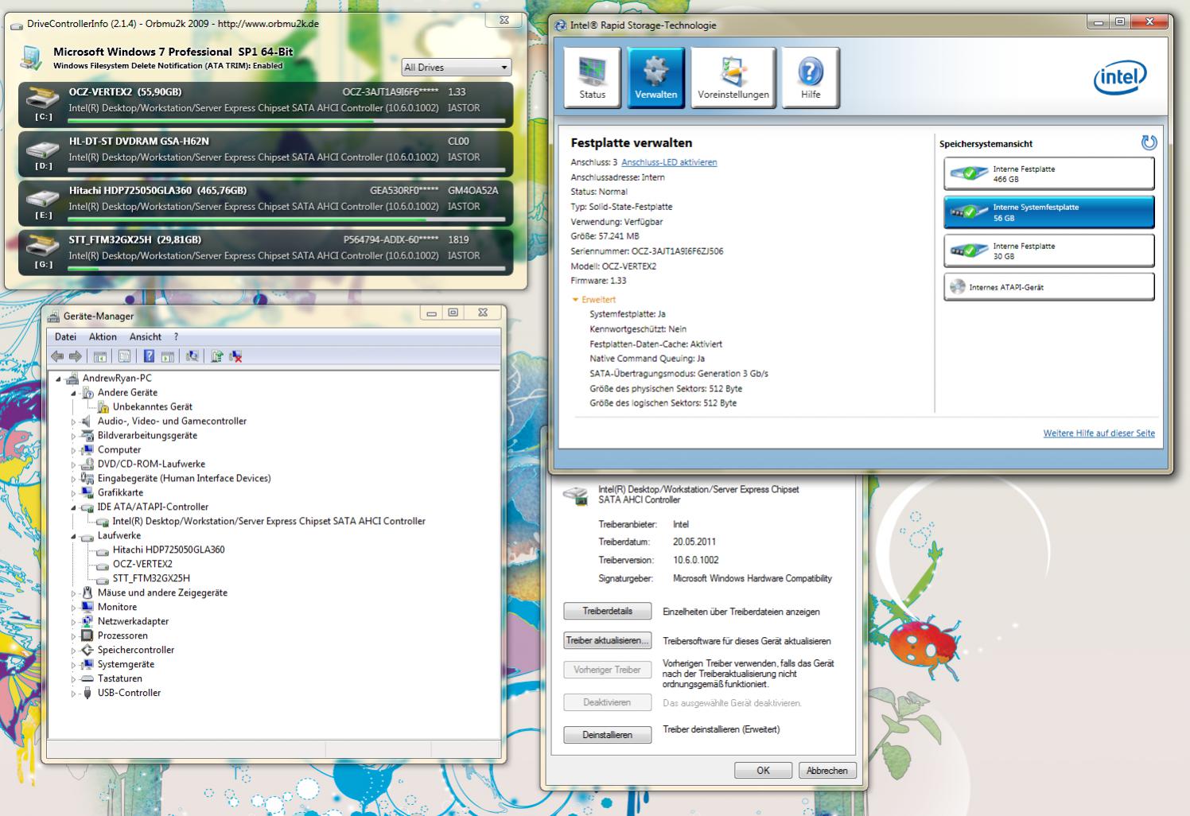This screenshot has width=1190, height=816.
Task: Open the Ansicht menu in Geräte-Manager
Action: tap(146, 337)
